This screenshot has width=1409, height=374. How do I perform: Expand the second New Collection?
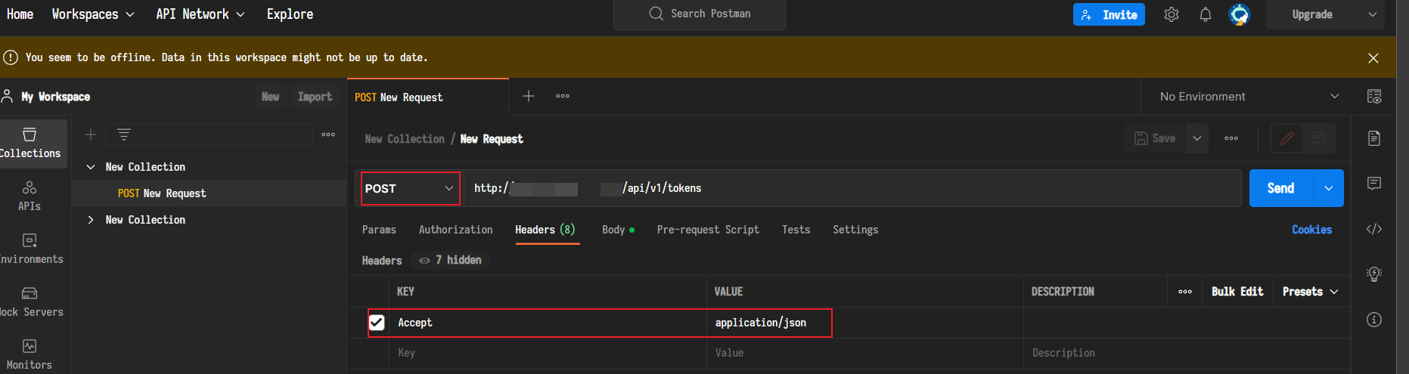(x=91, y=220)
